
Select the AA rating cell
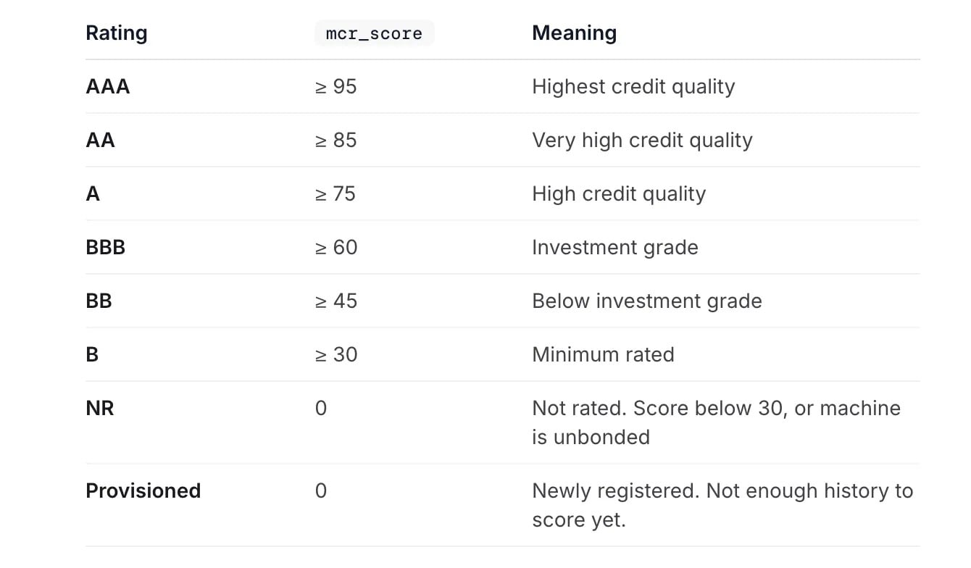click(x=100, y=141)
